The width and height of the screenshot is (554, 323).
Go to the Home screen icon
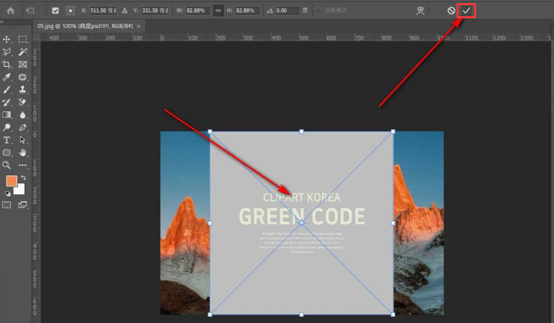point(10,10)
